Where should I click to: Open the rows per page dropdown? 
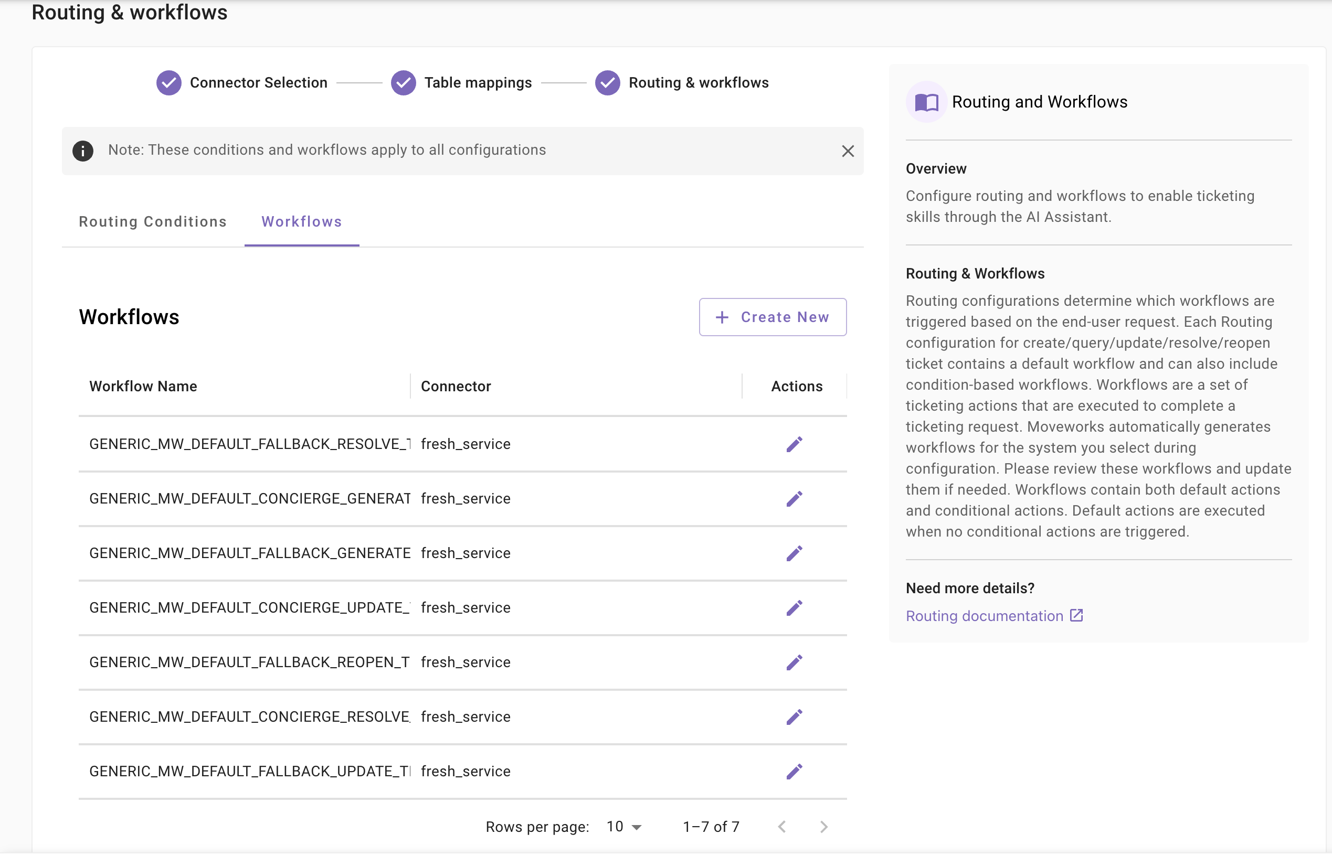click(624, 827)
